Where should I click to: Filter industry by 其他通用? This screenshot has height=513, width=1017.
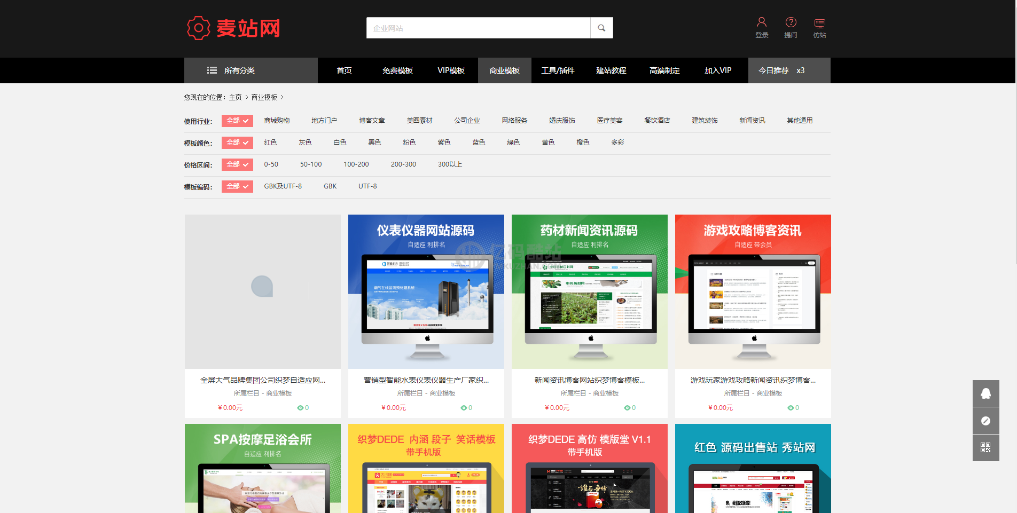pyautogui.click(x=800, y=121)
